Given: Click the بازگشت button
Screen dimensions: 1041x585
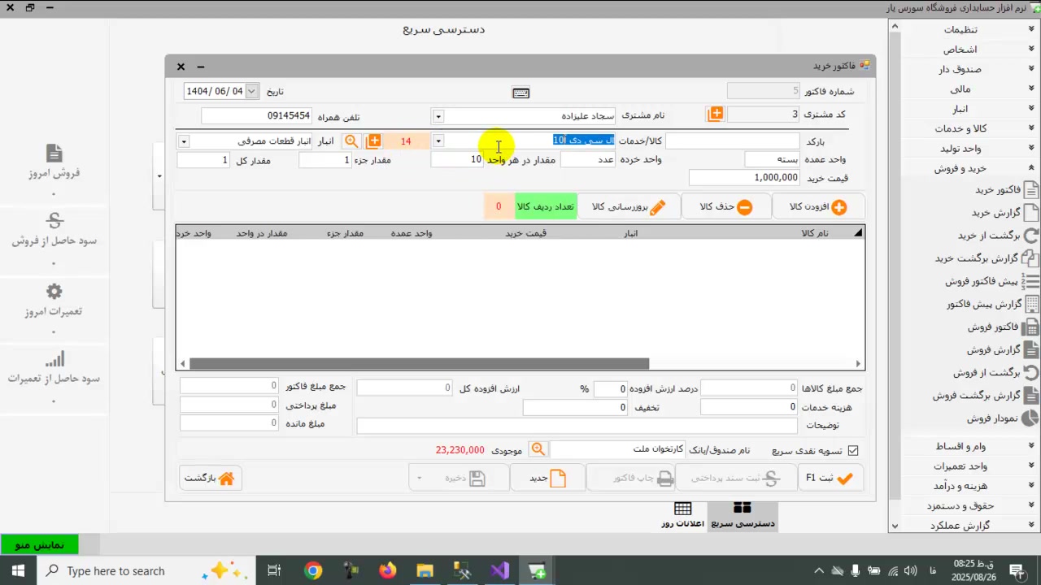Looking at the screenshot, I should 210,478.
